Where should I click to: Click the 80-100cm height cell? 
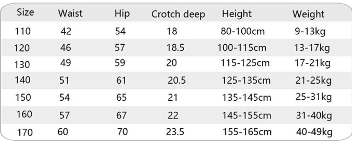pyautogui.click(x=243, y=32)
